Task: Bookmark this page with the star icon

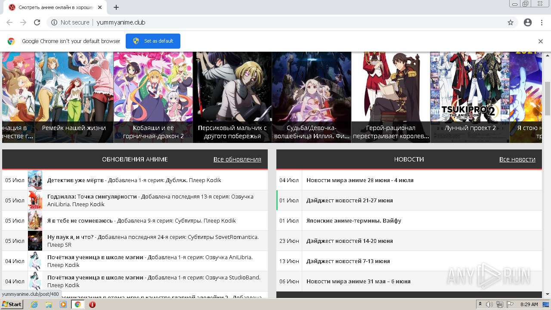Action: click(511, 22)
